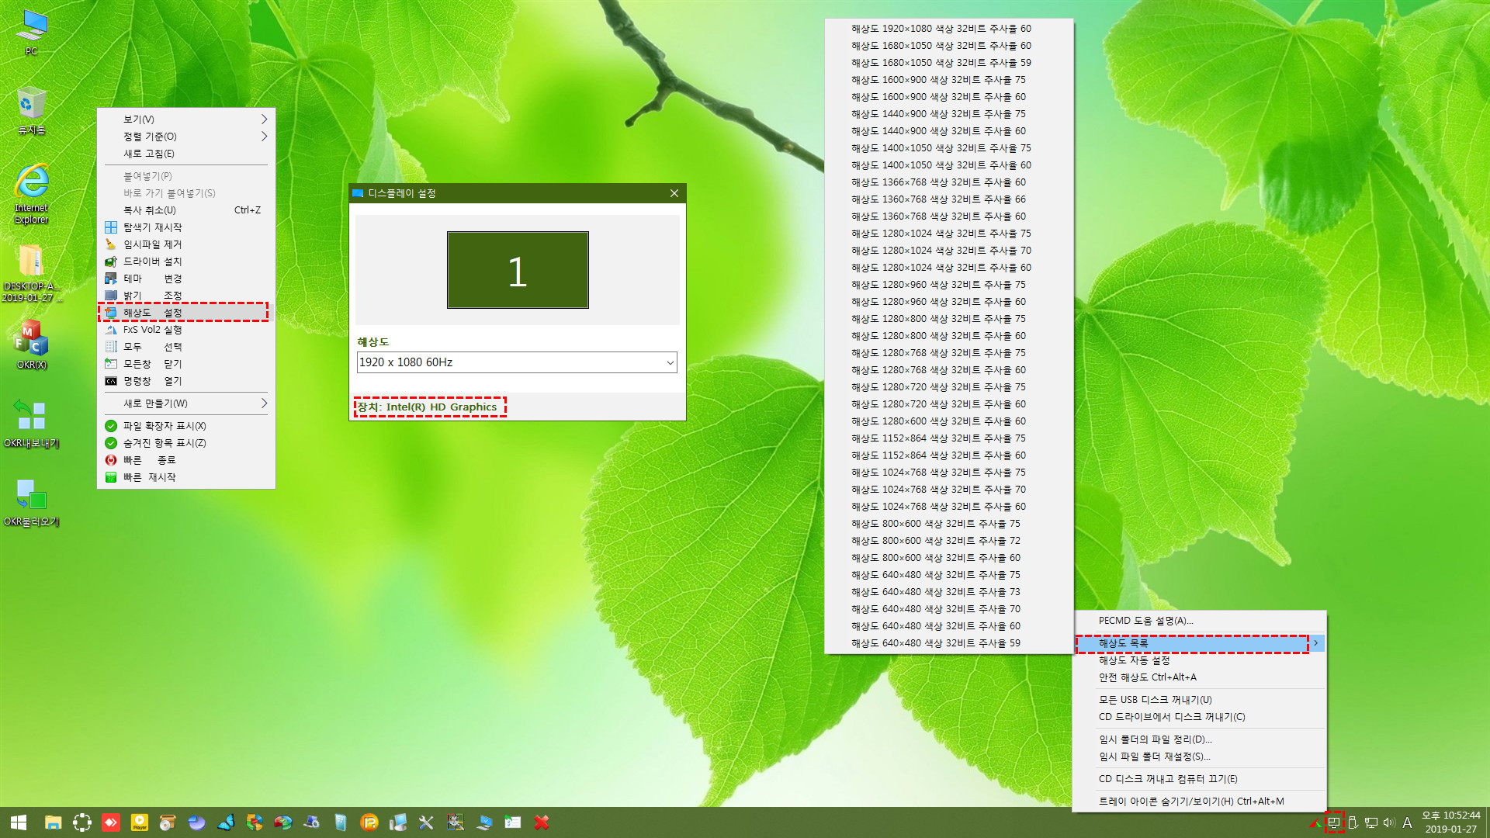Viewport: 1490px width, 838px height.
Task: Open the Windows Start button
Action: [19, 822]
